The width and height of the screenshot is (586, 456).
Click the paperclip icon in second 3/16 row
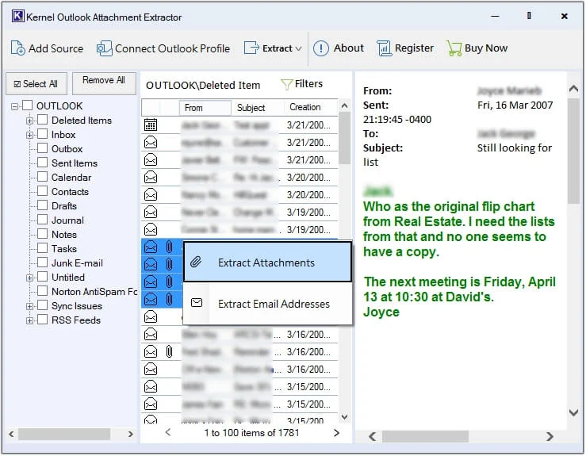169,351
